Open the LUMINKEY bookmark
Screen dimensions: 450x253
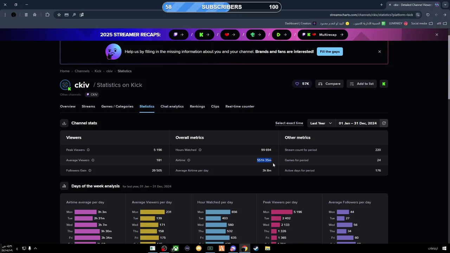pos(398,24)
